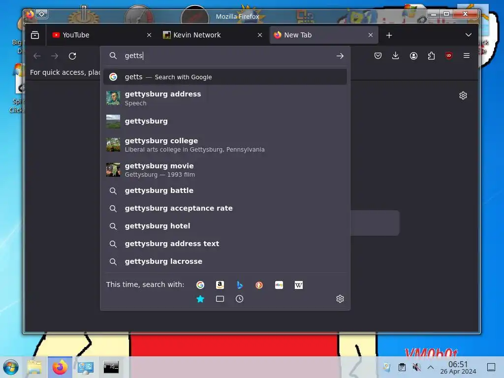Close the YouTube tab

click(149, 35)
